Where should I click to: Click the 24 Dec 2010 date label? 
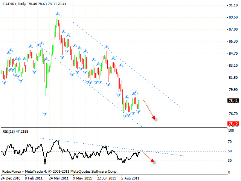point(11,178)
